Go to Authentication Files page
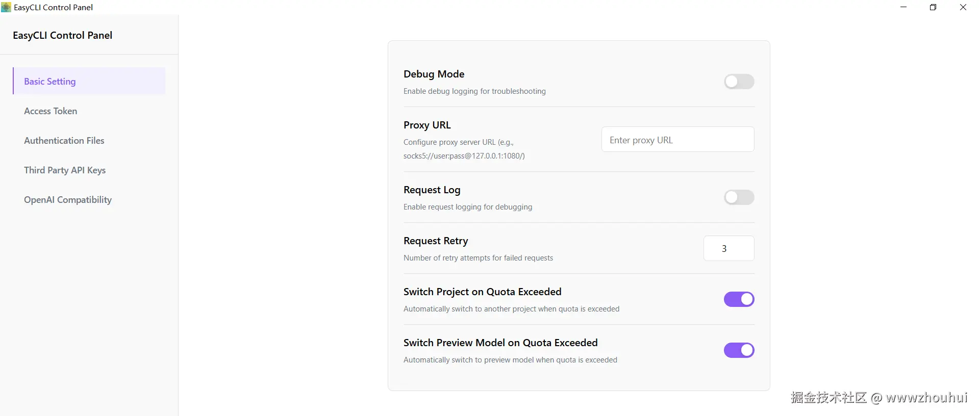Viewport: 979px width, 416px height. (x=64, y=141)
